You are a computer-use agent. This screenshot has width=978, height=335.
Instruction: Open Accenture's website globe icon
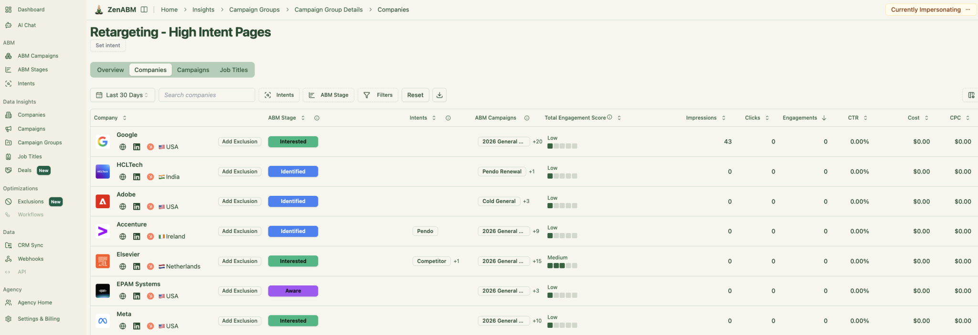[x=123, y=236]
